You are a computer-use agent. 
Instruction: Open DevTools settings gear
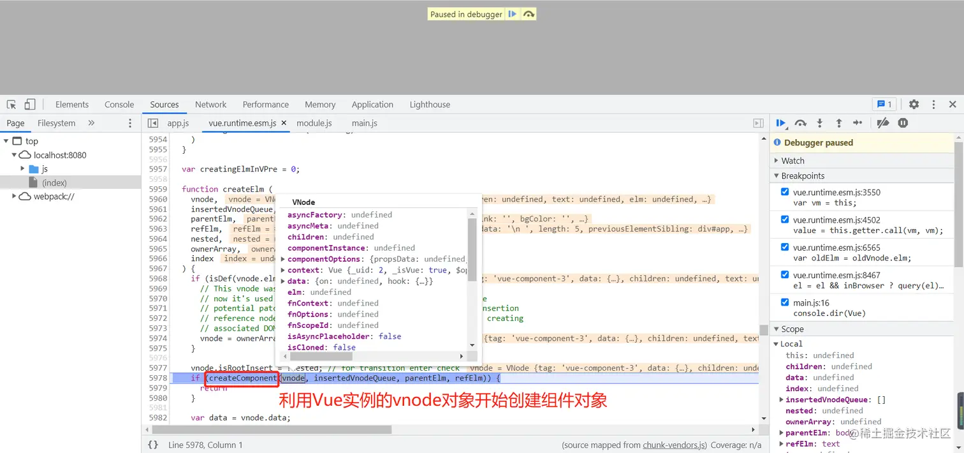(914, 105)
